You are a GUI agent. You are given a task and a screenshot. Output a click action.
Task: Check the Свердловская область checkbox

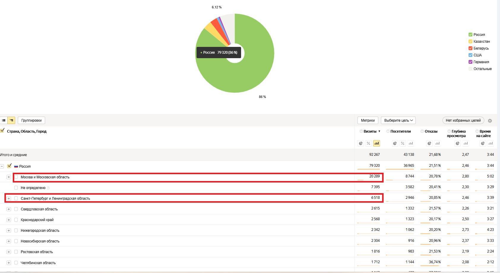coord(16,209)
